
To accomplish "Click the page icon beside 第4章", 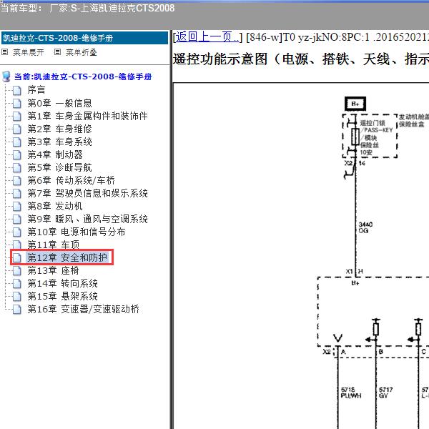I will click(x=17, y=155).
